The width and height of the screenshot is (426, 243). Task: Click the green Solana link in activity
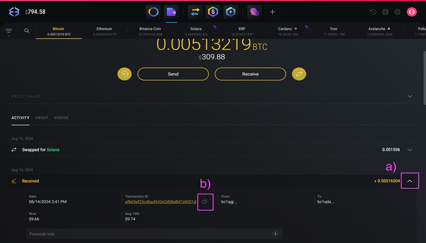point(53,149)
